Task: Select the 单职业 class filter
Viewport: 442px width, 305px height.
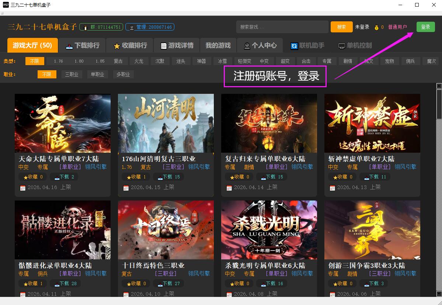Action: click(x=98, y=74)
